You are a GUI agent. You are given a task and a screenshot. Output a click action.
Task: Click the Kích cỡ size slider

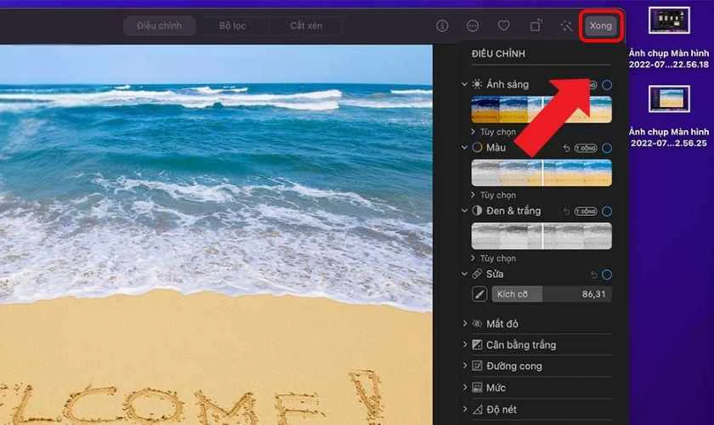(551, 294)
